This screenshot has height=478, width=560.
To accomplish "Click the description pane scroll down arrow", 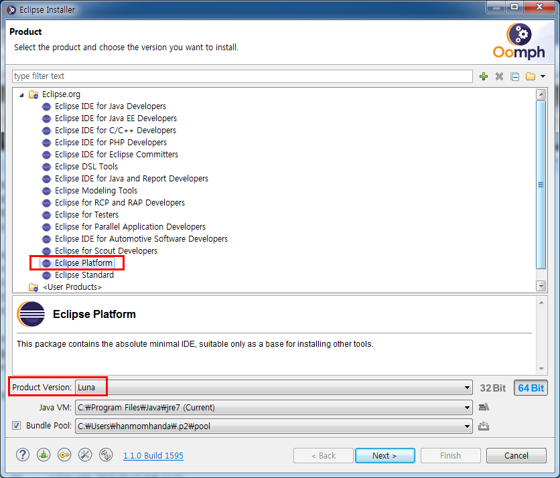I will click(x=541, y=368).
